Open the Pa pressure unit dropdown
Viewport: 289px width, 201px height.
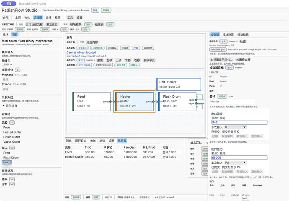[x=235, y=163]
